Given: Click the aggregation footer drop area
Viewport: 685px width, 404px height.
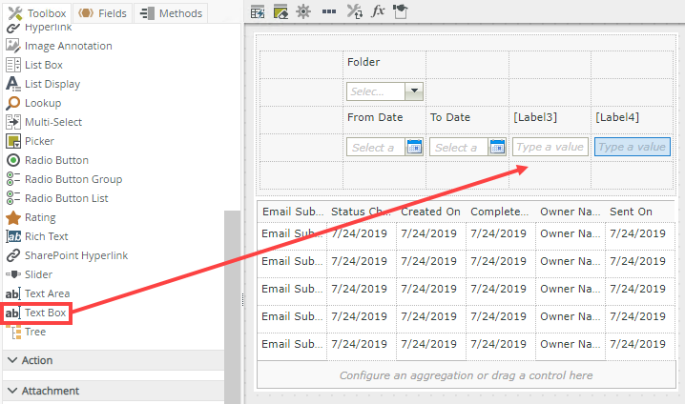Looking at the screenshot, I should [467, 375].
